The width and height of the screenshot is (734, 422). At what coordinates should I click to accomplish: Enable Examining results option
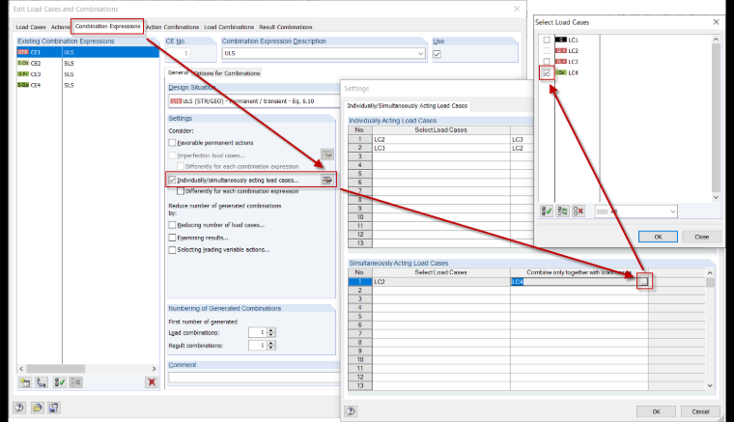point(172,238)
